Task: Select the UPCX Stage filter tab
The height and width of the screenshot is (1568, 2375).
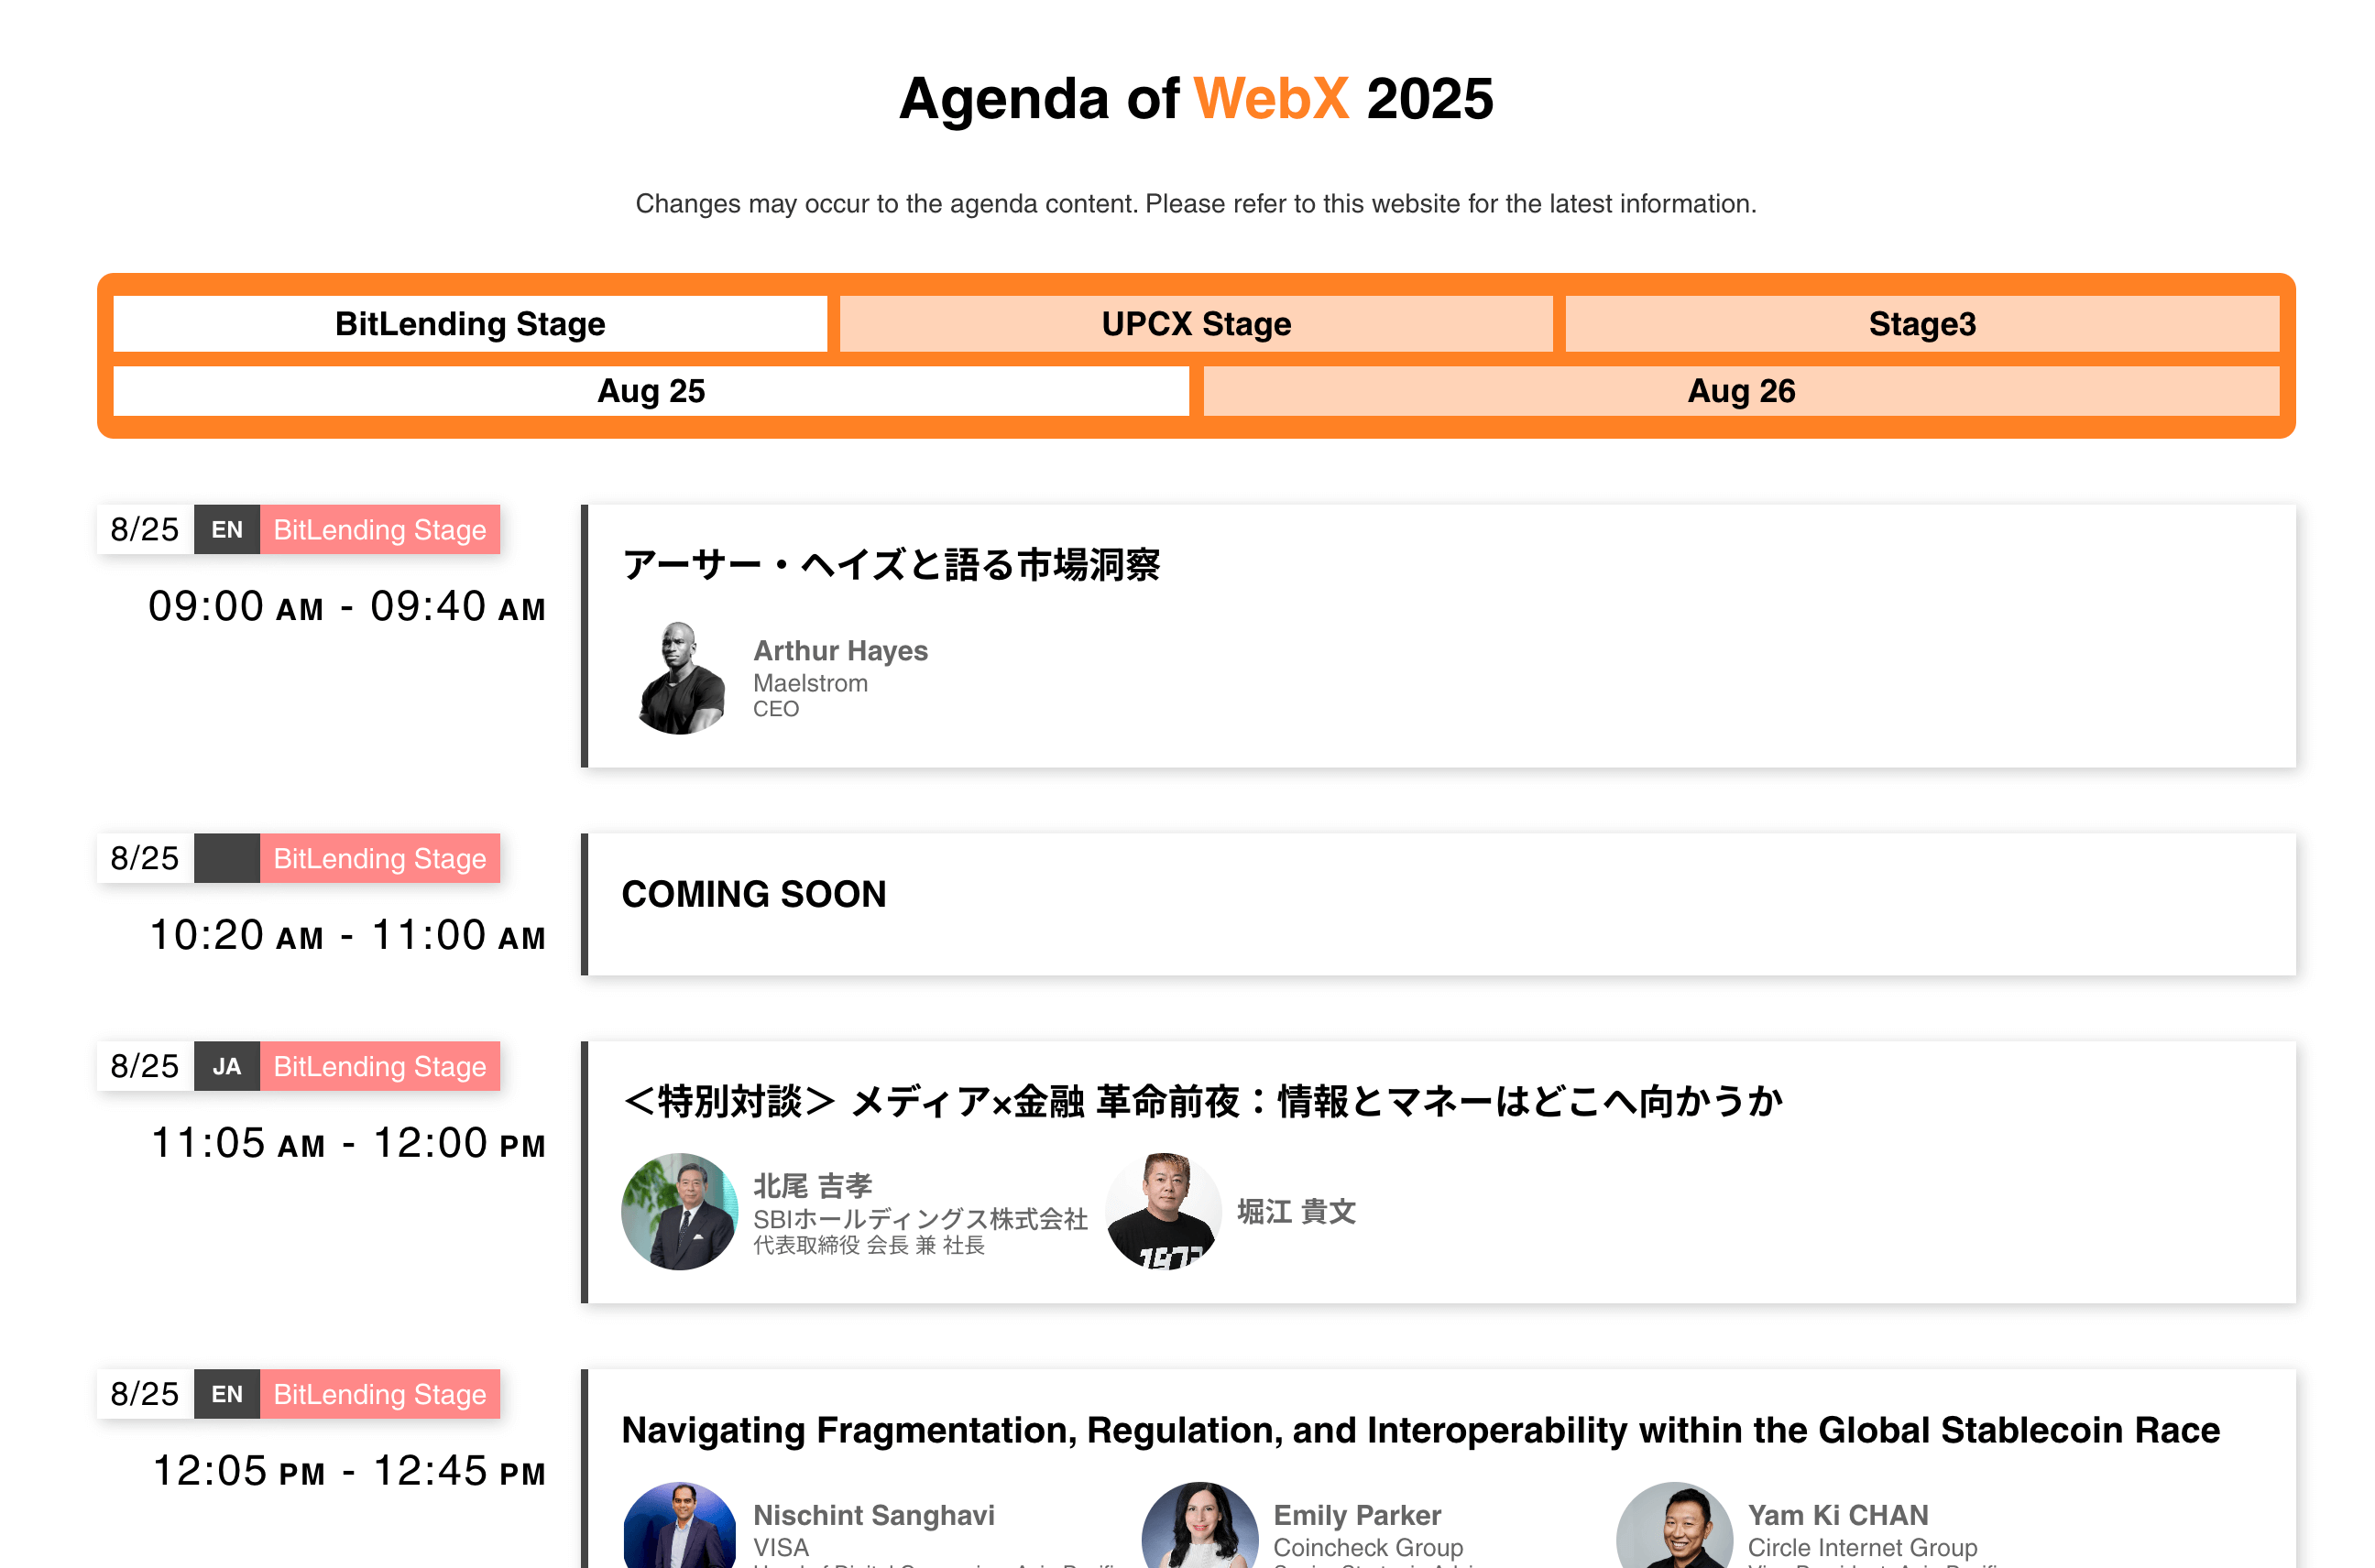Action: click(1197, 323)
